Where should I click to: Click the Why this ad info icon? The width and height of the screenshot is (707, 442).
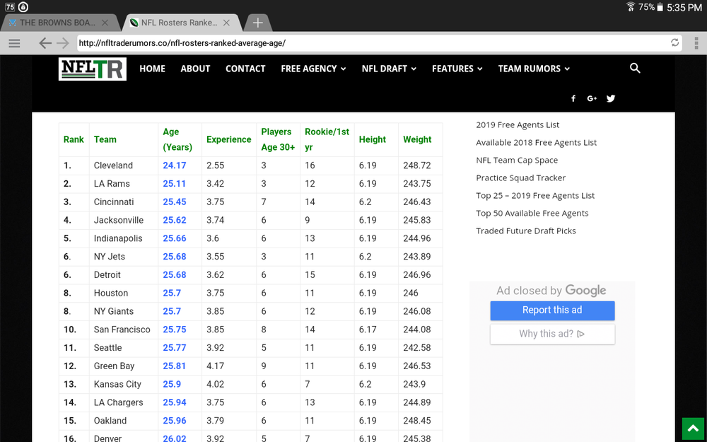580,334
